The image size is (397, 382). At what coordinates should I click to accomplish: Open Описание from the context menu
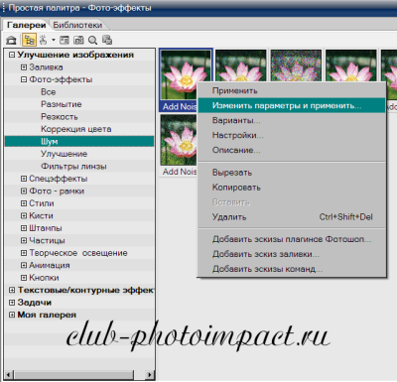(292, 150)
